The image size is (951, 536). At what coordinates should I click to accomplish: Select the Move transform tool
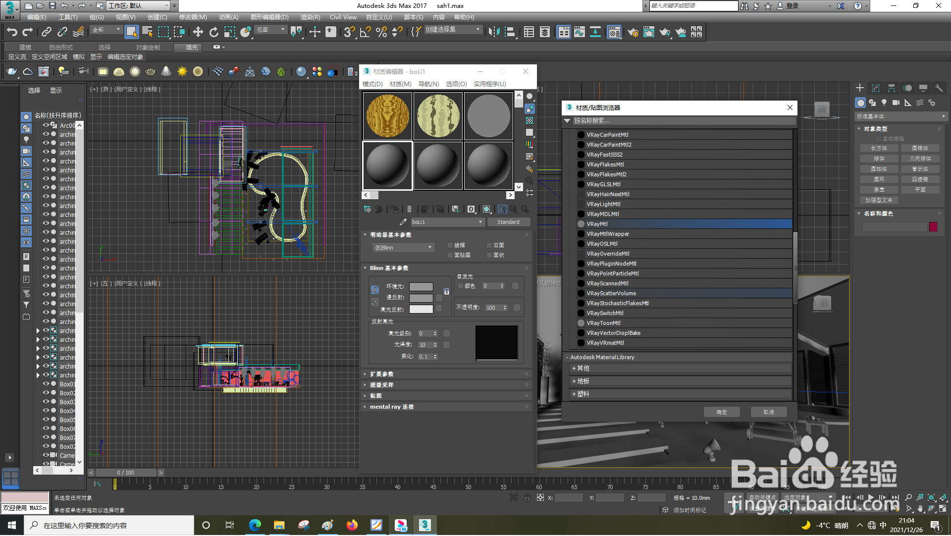(198, 32)
